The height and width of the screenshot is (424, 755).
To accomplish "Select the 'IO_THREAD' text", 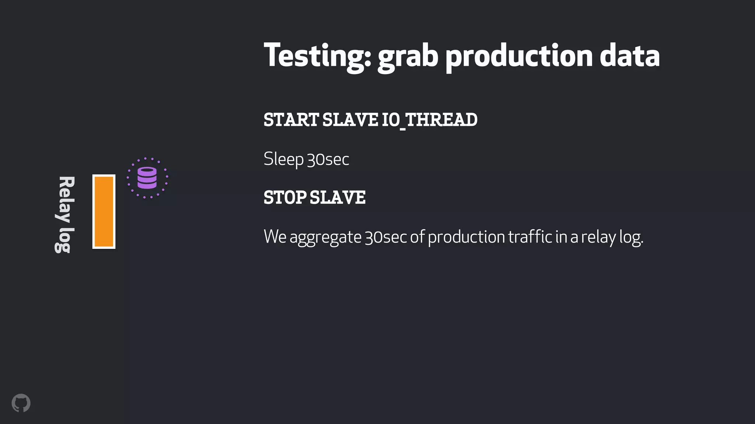I will pyautogui.click(x=429, y=120).
